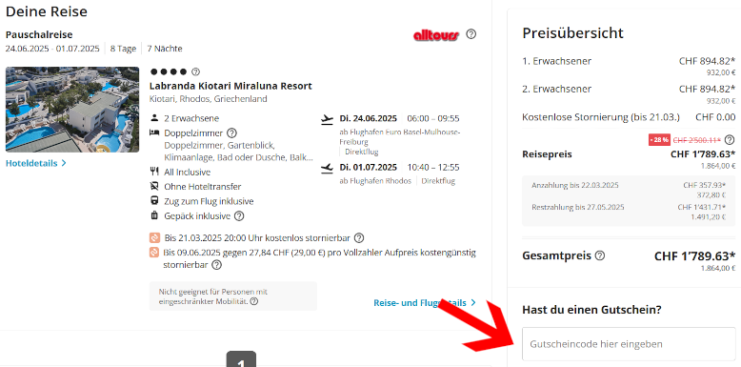Viewport: 741px width, 367px height.
Task: Click 'Kostenlose Stornierung (bis 21.03.)' row
Action: coord(629,117)
